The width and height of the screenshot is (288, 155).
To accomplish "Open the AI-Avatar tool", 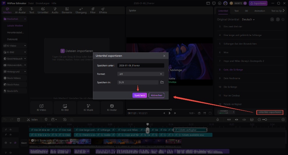I will tap(21, 10).
